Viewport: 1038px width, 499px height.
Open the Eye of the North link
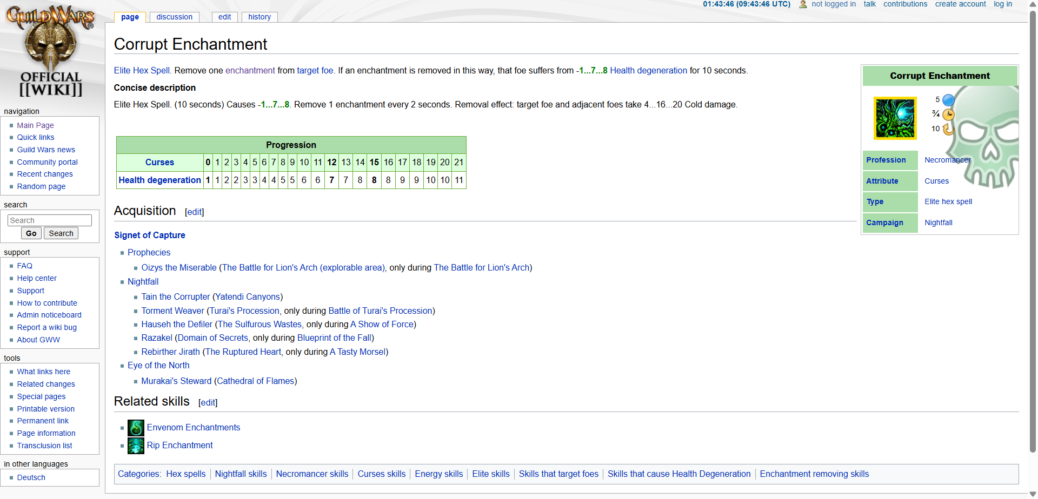[158, 365]
